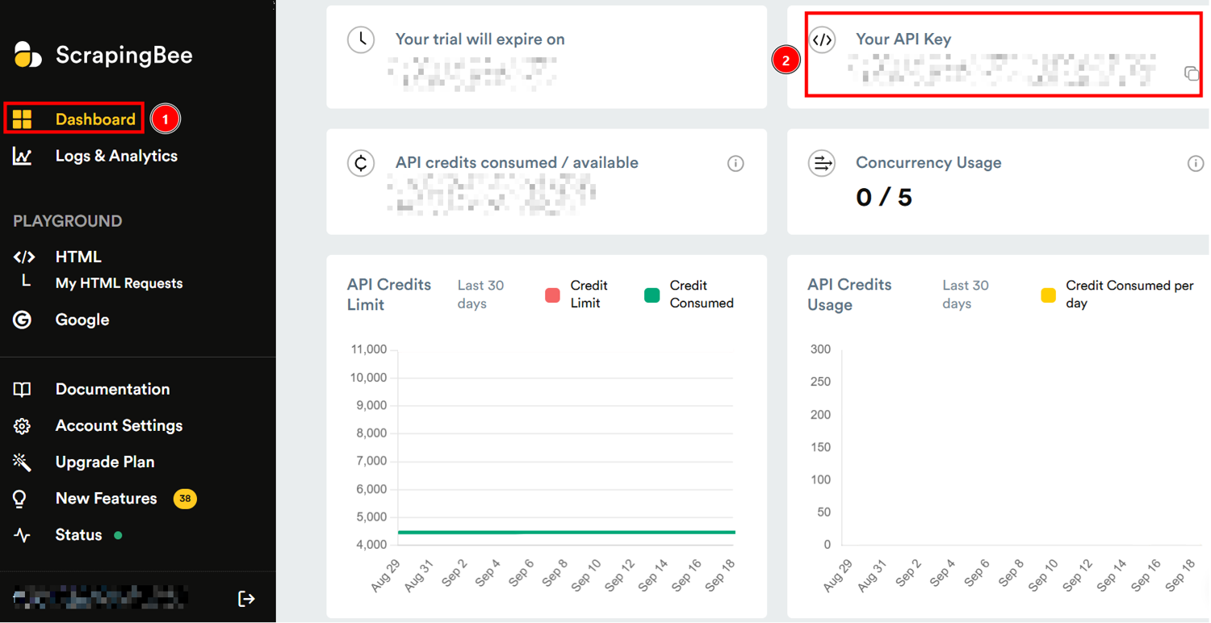Click the API key code icon
The width and height of the screenshot is (1211, 623).
822,40
